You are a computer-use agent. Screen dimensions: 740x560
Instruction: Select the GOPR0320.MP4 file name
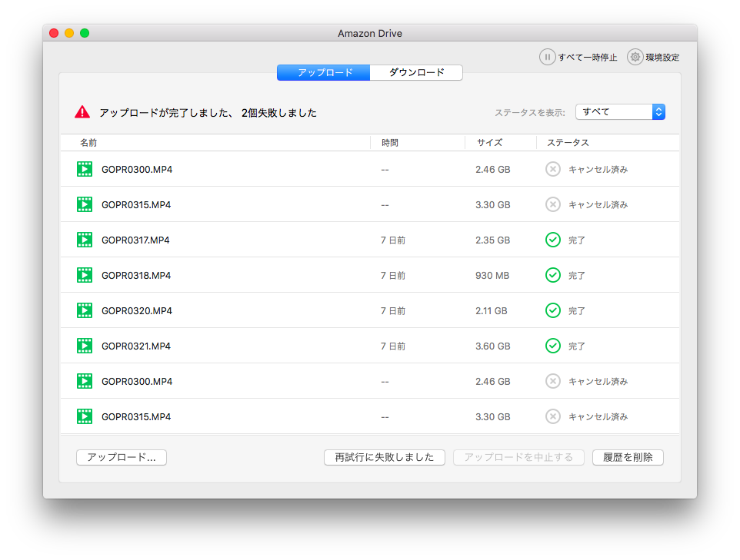tap(137, 310)
